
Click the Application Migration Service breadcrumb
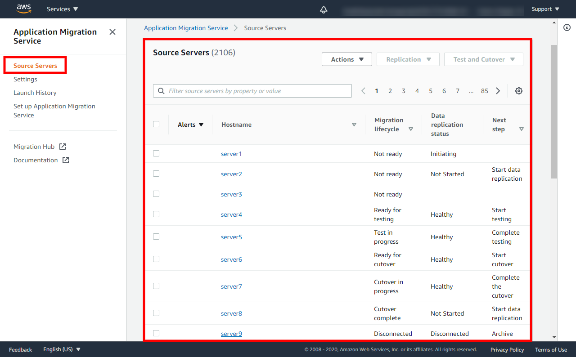coord(186,28)
